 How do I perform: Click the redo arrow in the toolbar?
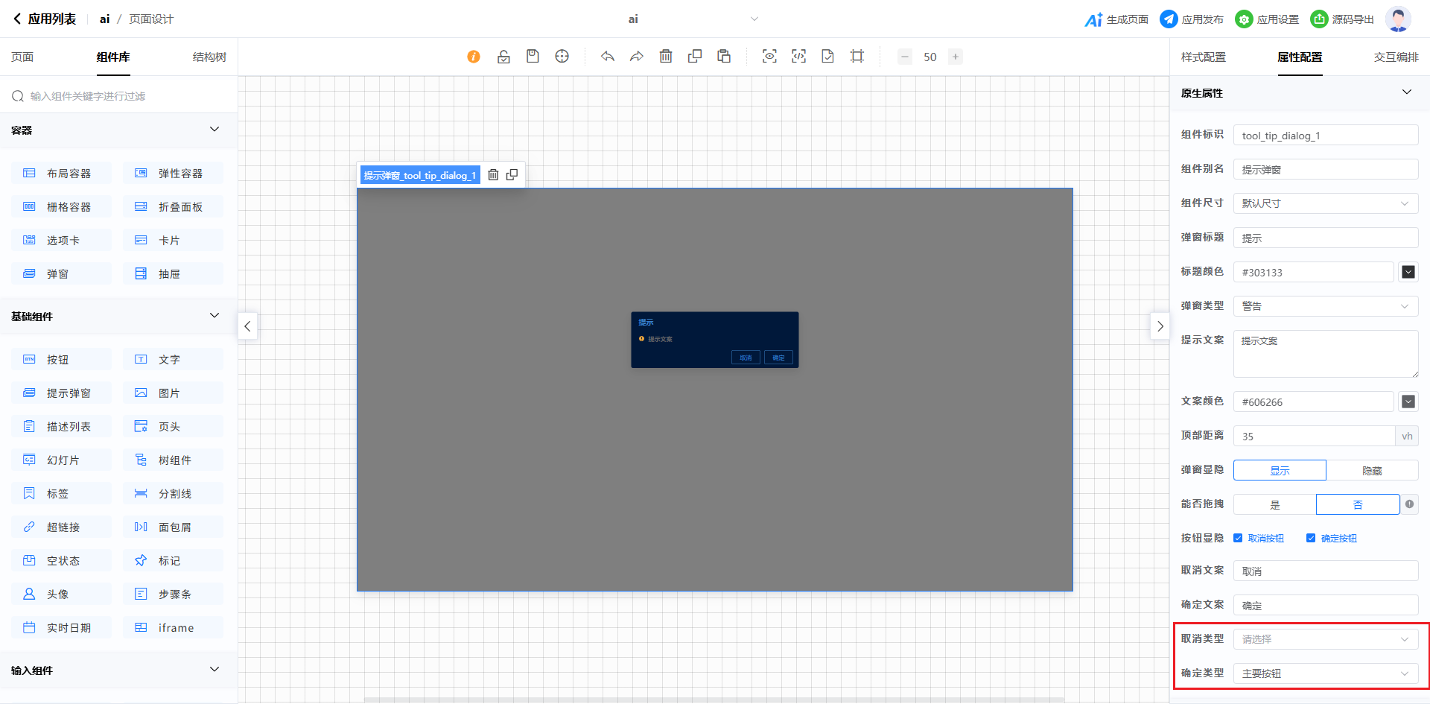click(637, 57)
